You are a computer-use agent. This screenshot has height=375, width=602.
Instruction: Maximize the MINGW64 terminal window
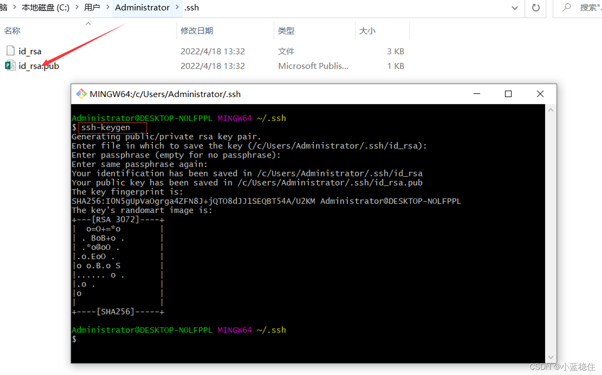pyautogui.click(x=508, y=94)
